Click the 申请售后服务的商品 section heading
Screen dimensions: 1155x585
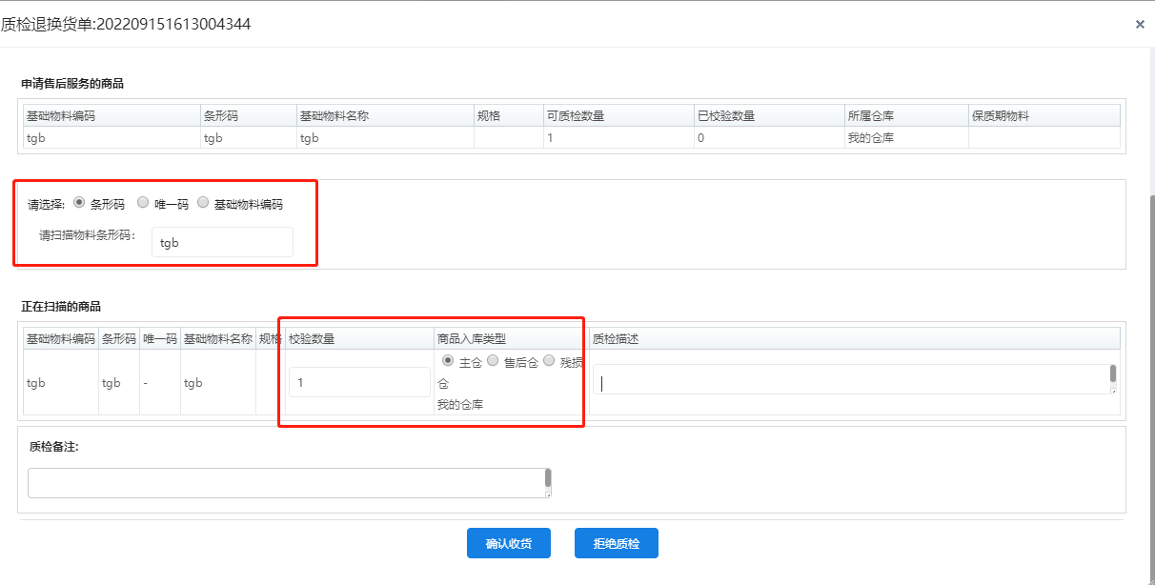click(72, 84)
